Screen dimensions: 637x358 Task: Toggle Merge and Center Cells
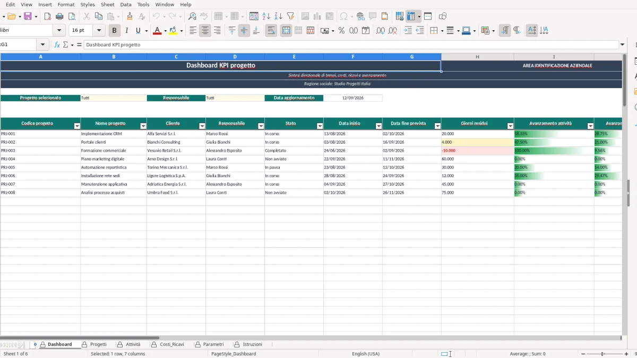point(286,31)
